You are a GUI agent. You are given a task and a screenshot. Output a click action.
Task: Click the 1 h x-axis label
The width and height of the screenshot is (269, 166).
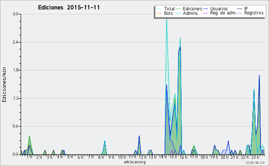pyautogui.click(x=29, y=157)
